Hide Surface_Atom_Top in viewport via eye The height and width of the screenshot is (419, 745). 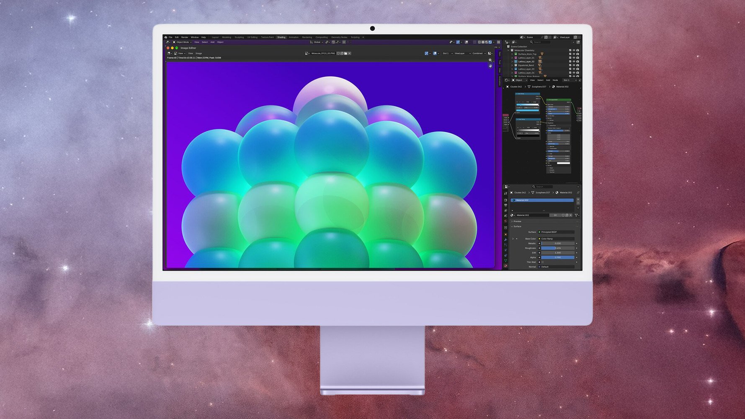tap(574, 54)
